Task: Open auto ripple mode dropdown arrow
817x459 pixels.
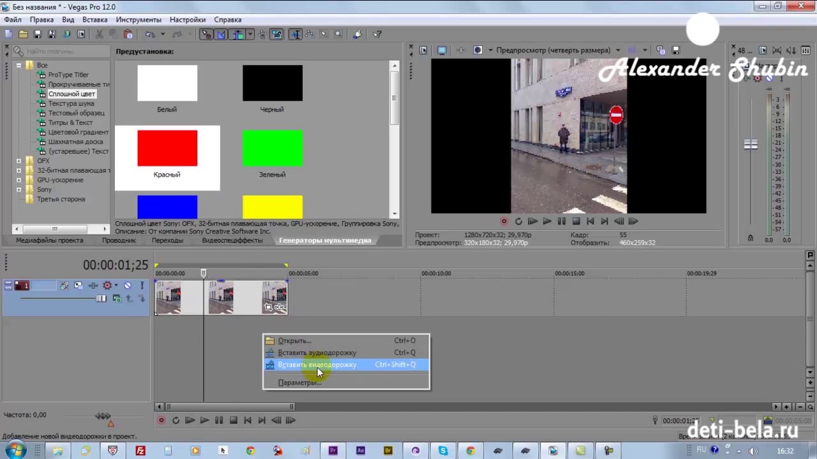Action: [250, 34]
